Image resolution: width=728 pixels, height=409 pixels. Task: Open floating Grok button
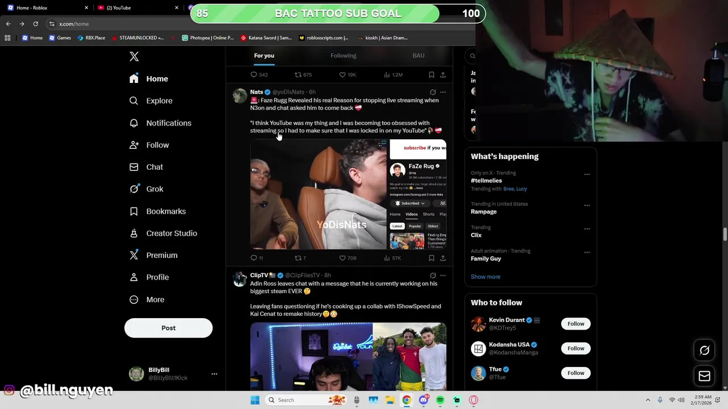point(704,350)
